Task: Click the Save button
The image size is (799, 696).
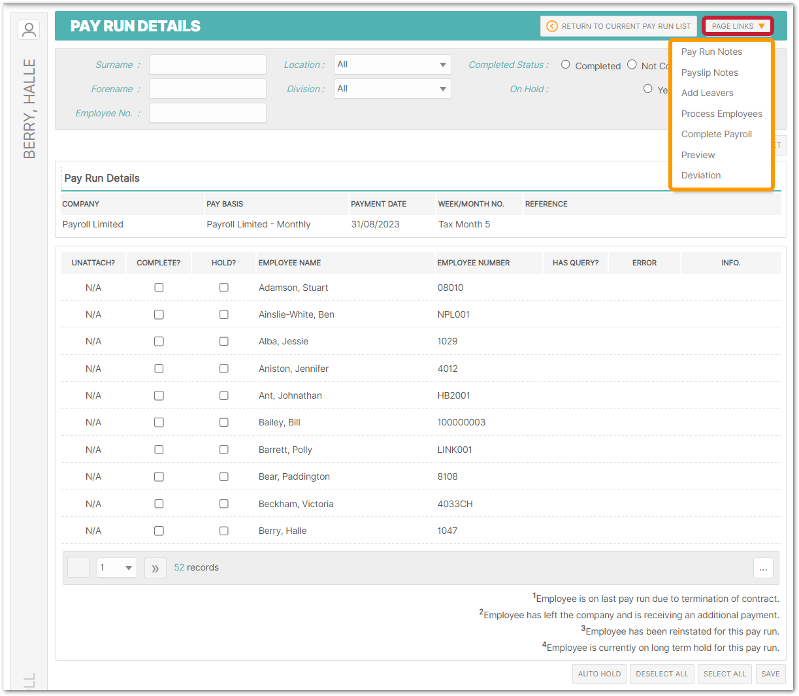Action: click(x=770, y=674)
